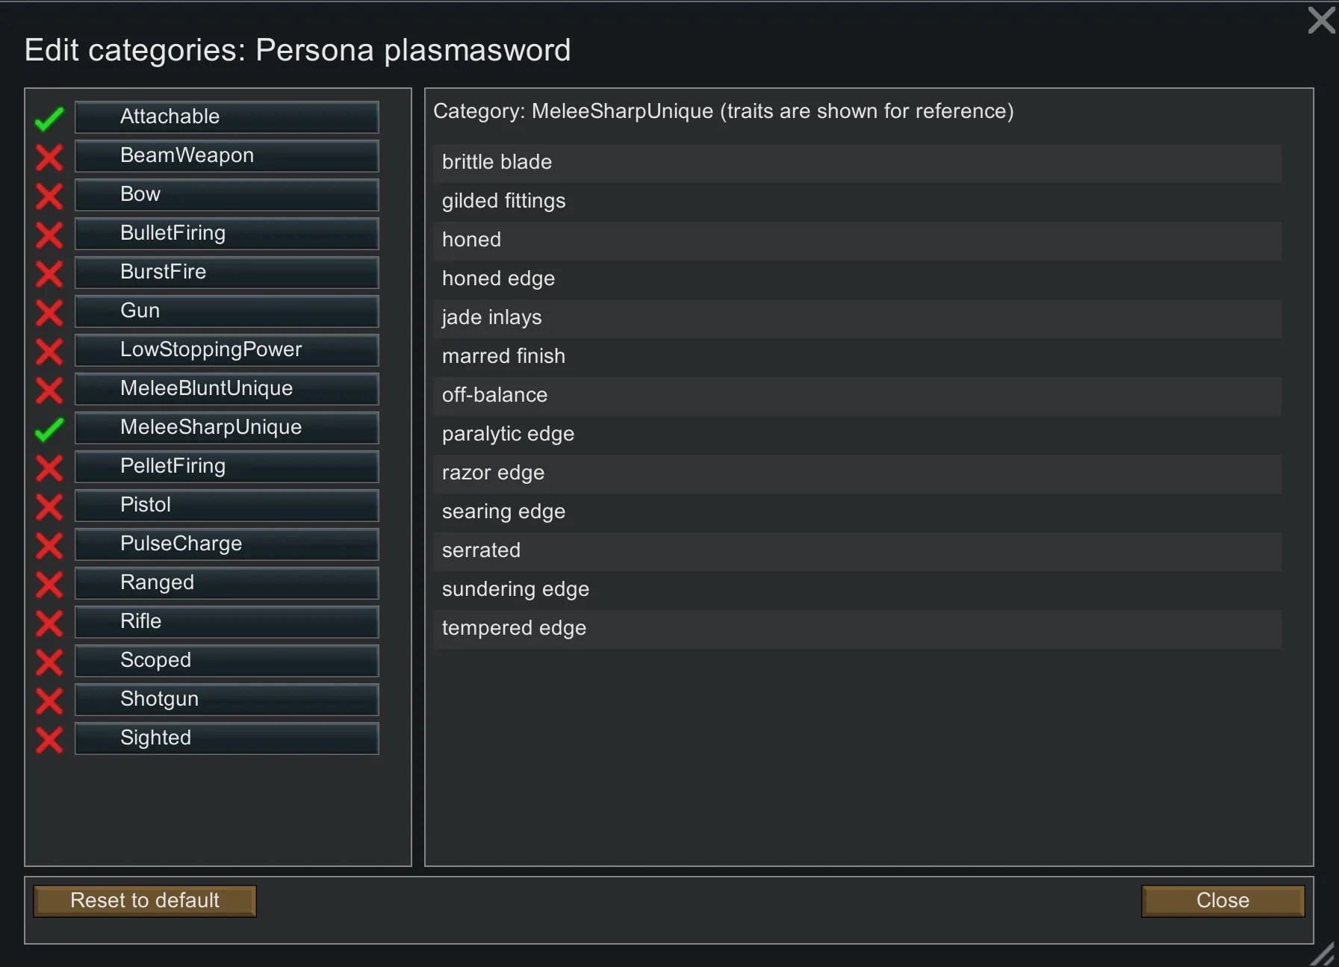Click the paralytic edge trait row

click(x=857, y=435)
